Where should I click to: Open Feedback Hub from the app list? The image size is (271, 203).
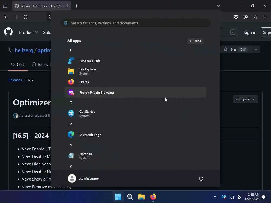tap(135, 61)
